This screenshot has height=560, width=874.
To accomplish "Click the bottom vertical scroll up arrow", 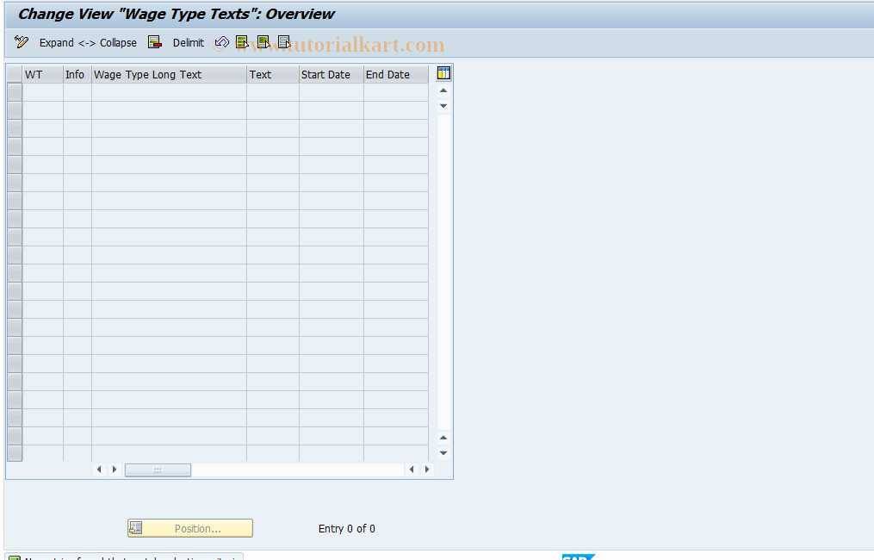I will coord(443,438).
